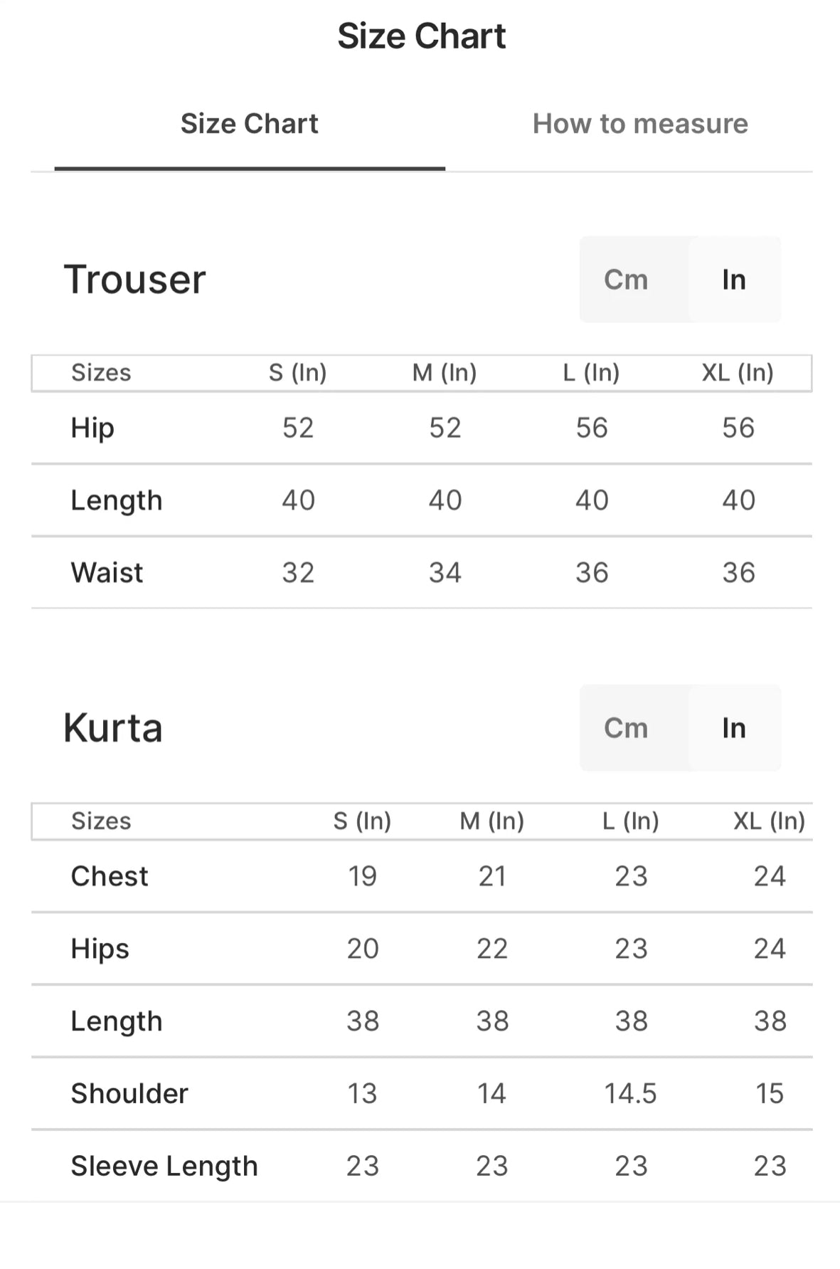Select In units for Trouser table
The width and height of the screenshot is (840, 1269).
click(733, 280)
